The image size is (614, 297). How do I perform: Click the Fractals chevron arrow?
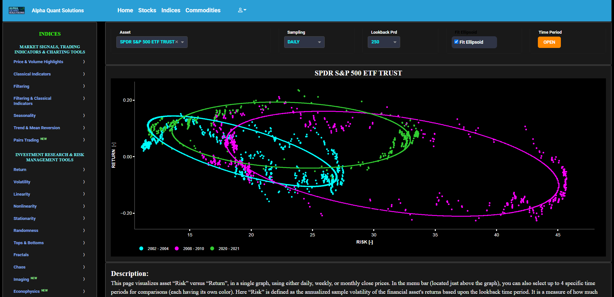(84, 255)
